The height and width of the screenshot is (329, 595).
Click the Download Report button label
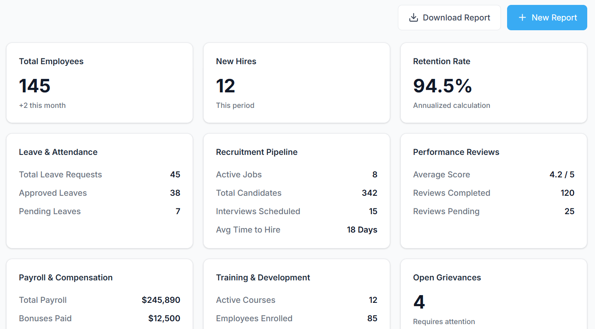tap(456, 18)
